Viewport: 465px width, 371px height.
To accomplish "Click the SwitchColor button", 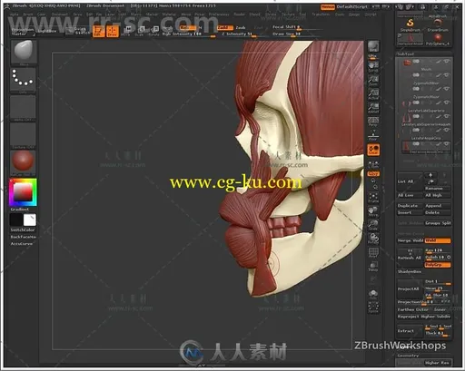I will 23,230.
